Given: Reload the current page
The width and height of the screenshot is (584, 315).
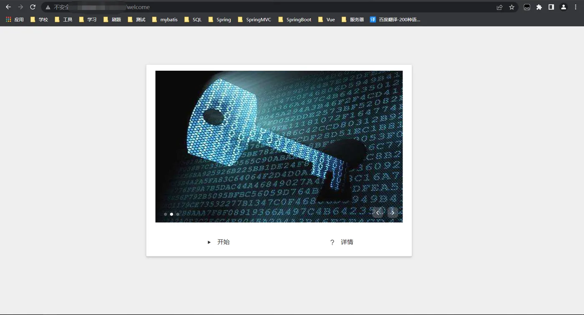Looking at the screenshot, I should pos(33,7).
